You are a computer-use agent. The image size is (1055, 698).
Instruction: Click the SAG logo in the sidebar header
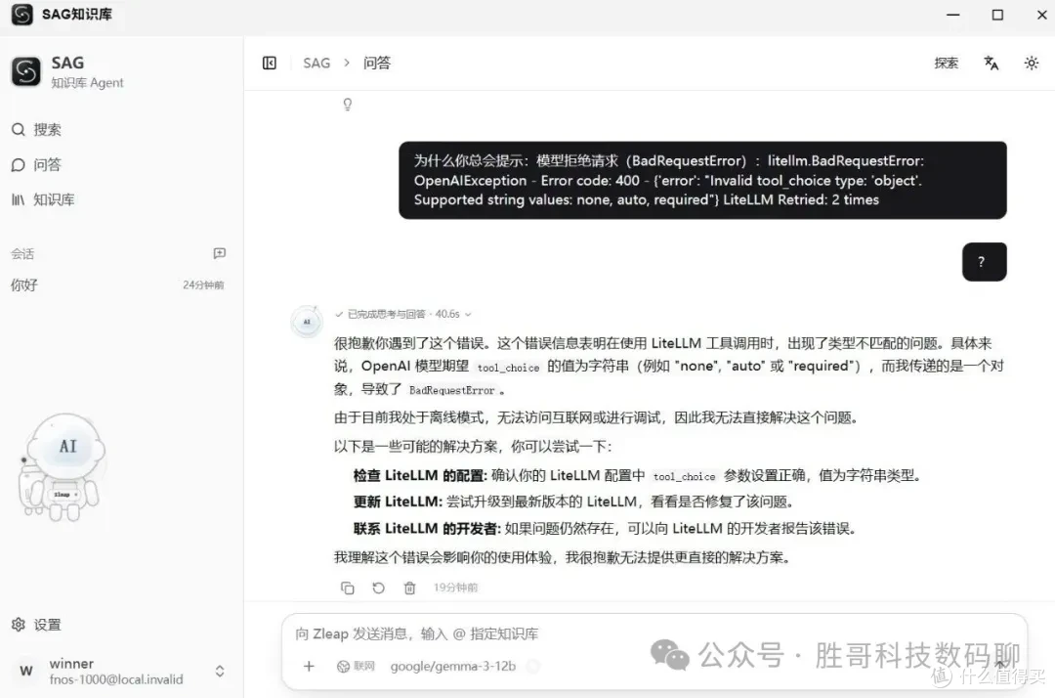coord(26,71)
